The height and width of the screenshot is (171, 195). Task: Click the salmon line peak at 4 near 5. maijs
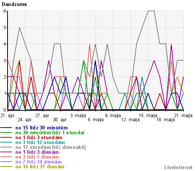point(90,44)
